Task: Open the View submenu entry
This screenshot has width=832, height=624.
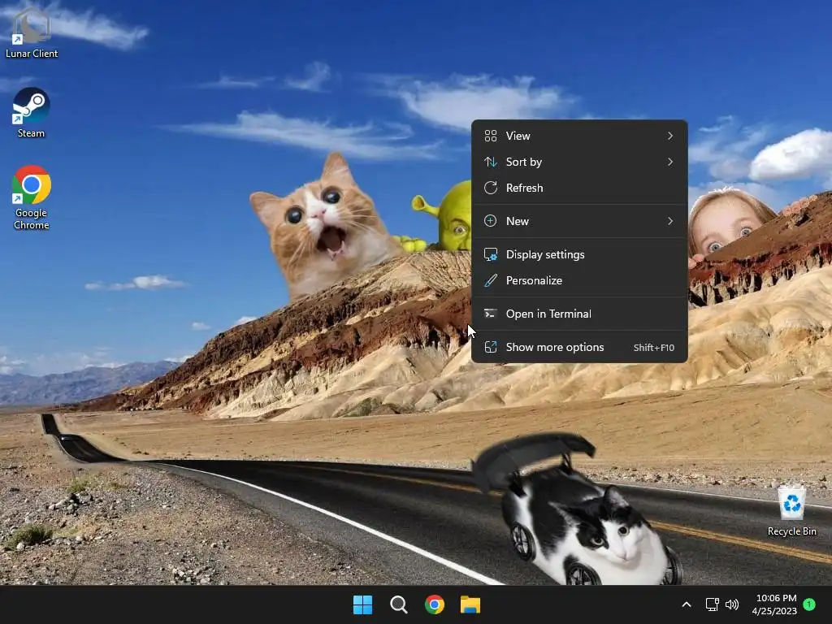Action: 579,136
